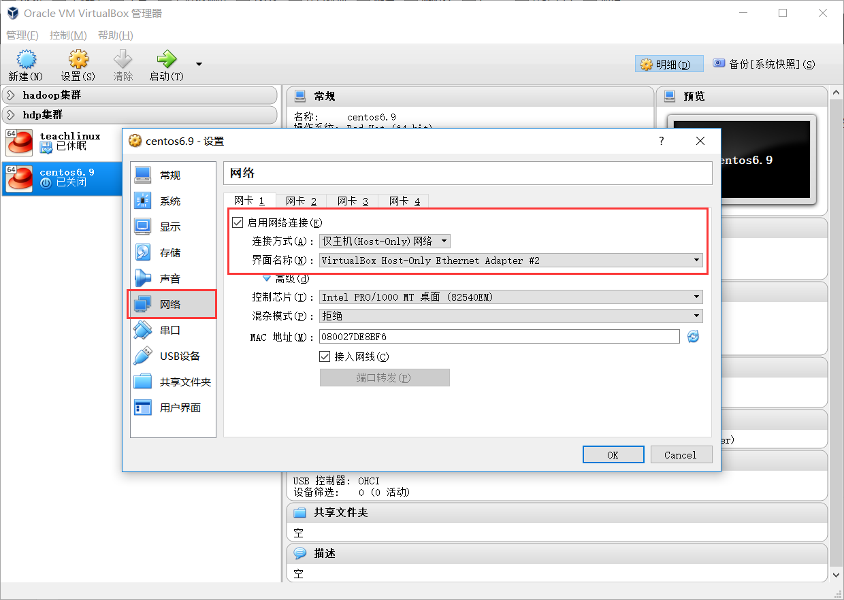Toggle 启用网络连接 checkbox
This screenshot has width=844, height=600.
coord(238,222)
